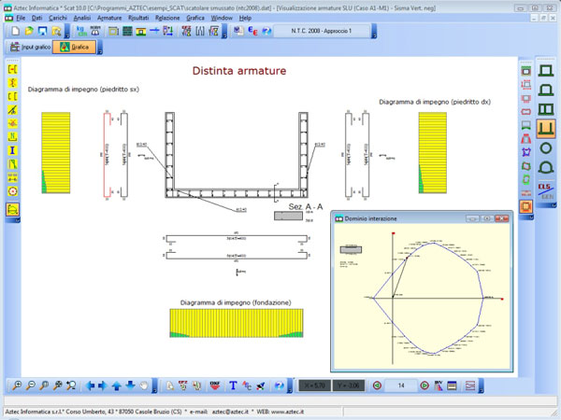Expand the Grafica toolbar overflow arrow
561x420 pixels.
(x=100, y=48)
